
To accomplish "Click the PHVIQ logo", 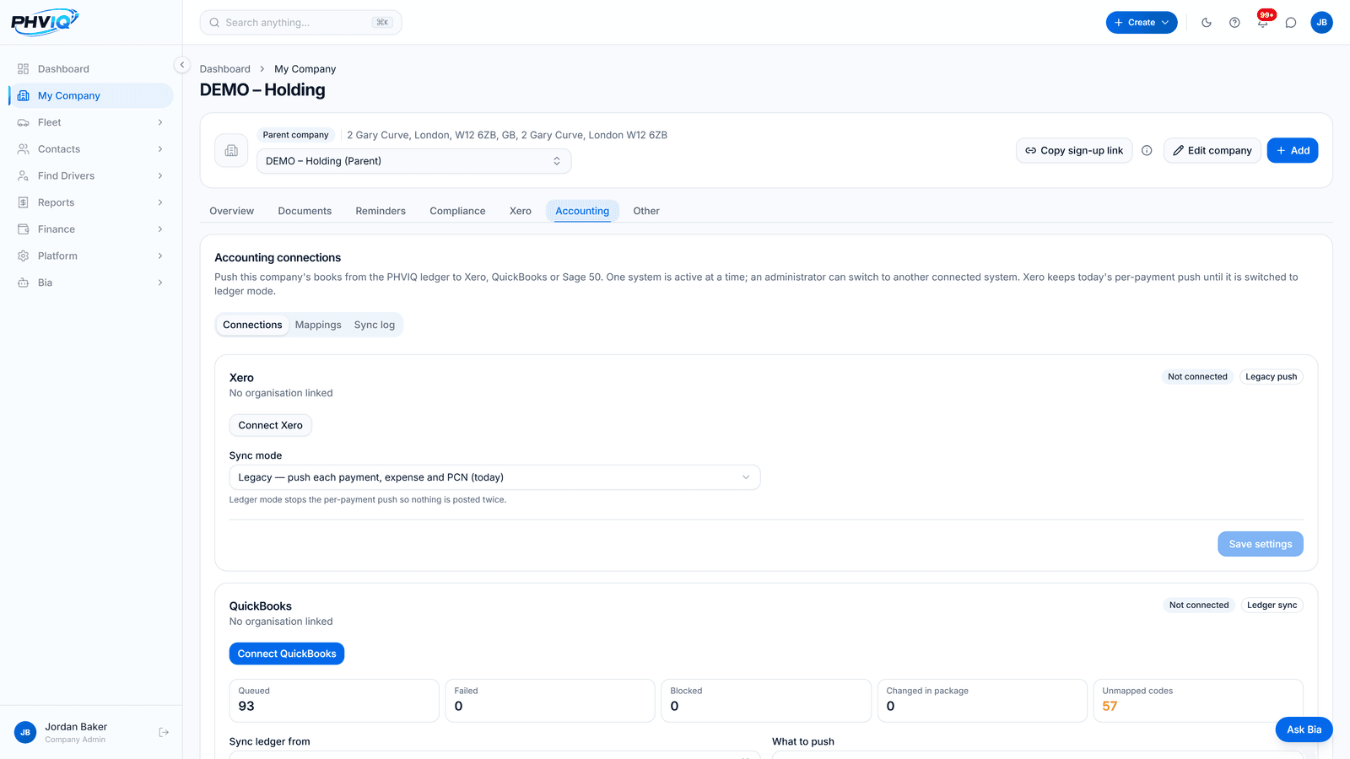I will (45, 22).
